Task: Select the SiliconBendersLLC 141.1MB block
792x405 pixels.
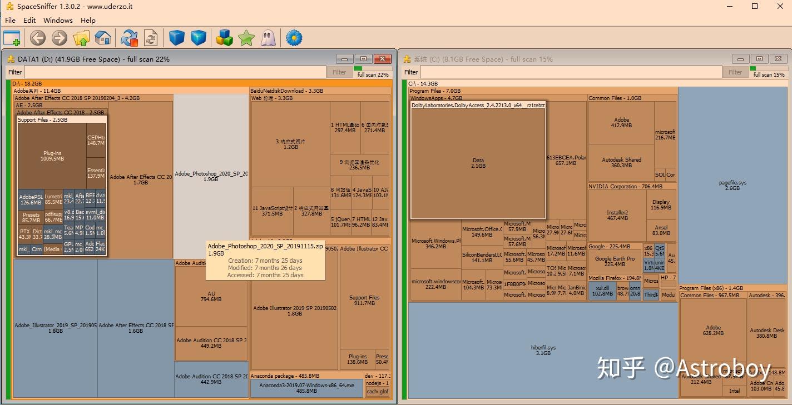Action: (x=482, y=257)
